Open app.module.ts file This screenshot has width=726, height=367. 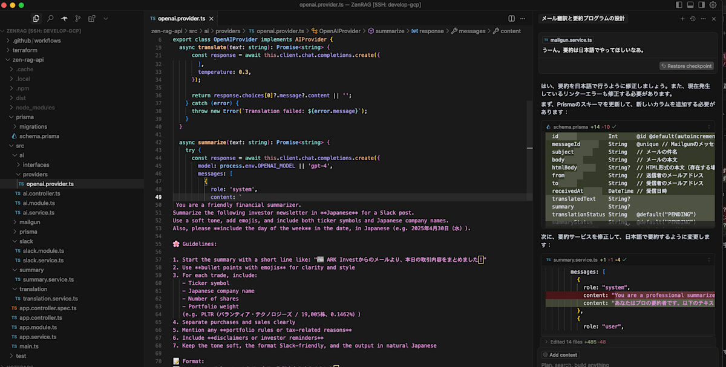coord(72,327)
